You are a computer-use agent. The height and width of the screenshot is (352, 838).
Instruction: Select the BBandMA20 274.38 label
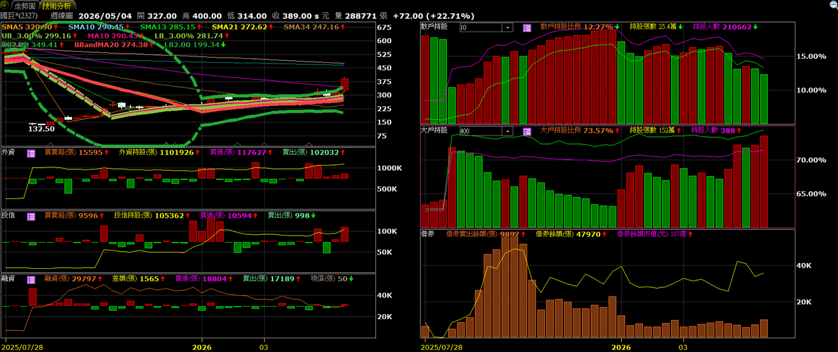pyautogui.click(x=111, y=45)
